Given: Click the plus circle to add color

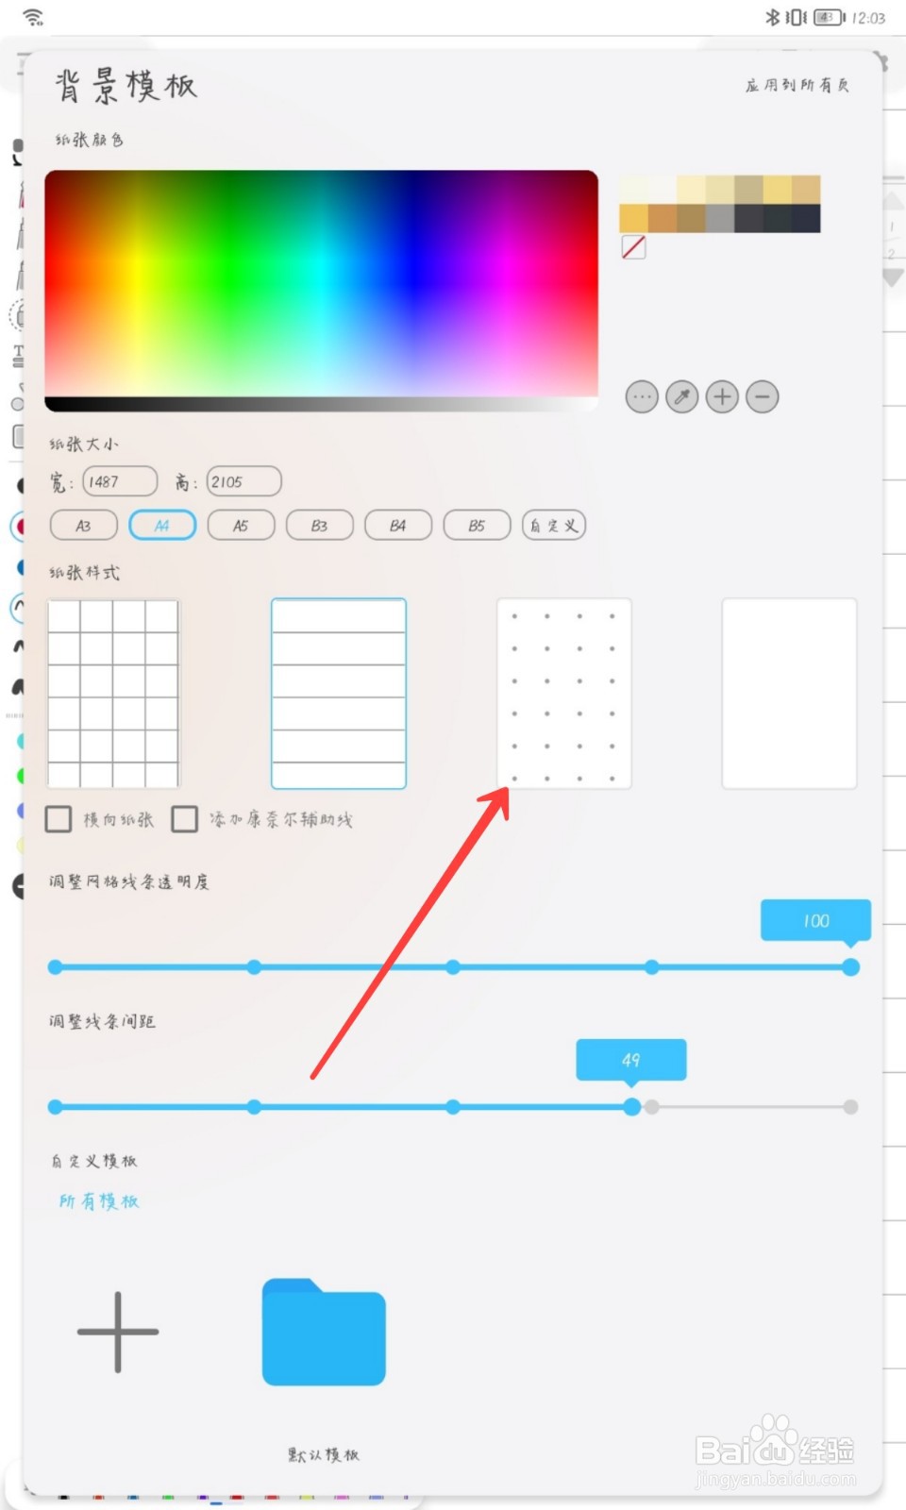Looking at the screenshot, I should [x=723, y=397].
